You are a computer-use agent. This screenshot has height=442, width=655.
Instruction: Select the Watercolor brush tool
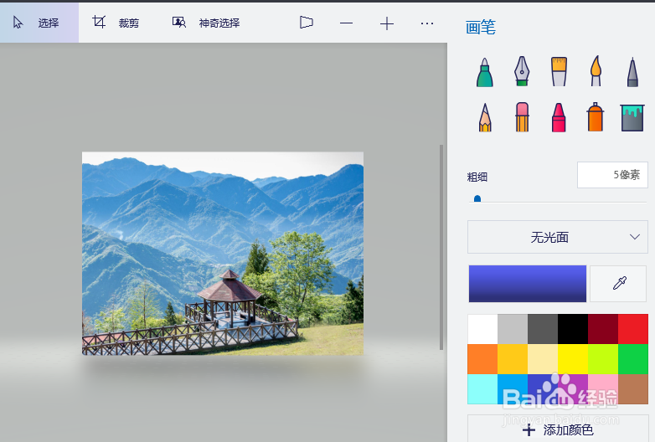click(596, 71)
